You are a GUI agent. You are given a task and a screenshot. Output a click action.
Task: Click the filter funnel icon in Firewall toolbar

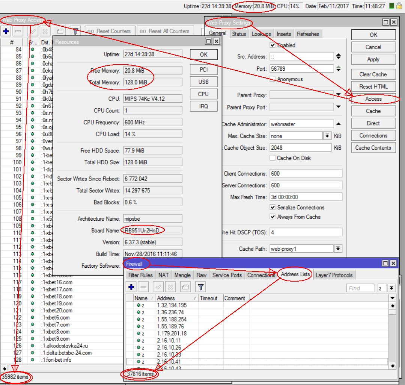point(201,287)
